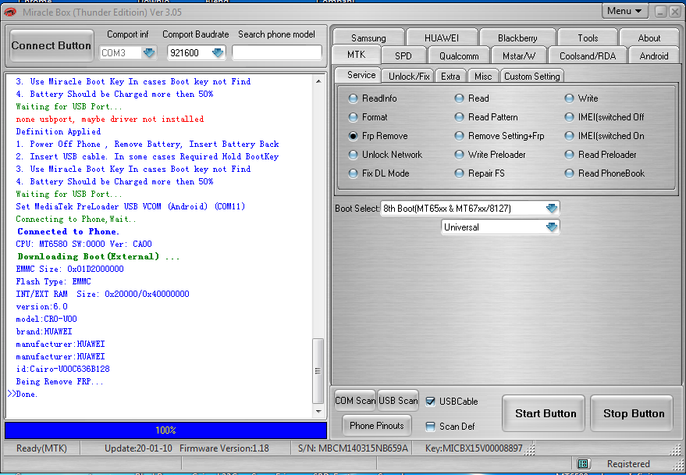The height and width of the screenshot is (475, 686).
Task: Click the USB Scan button
Action: pyautogui.click(x=398, y=401)
